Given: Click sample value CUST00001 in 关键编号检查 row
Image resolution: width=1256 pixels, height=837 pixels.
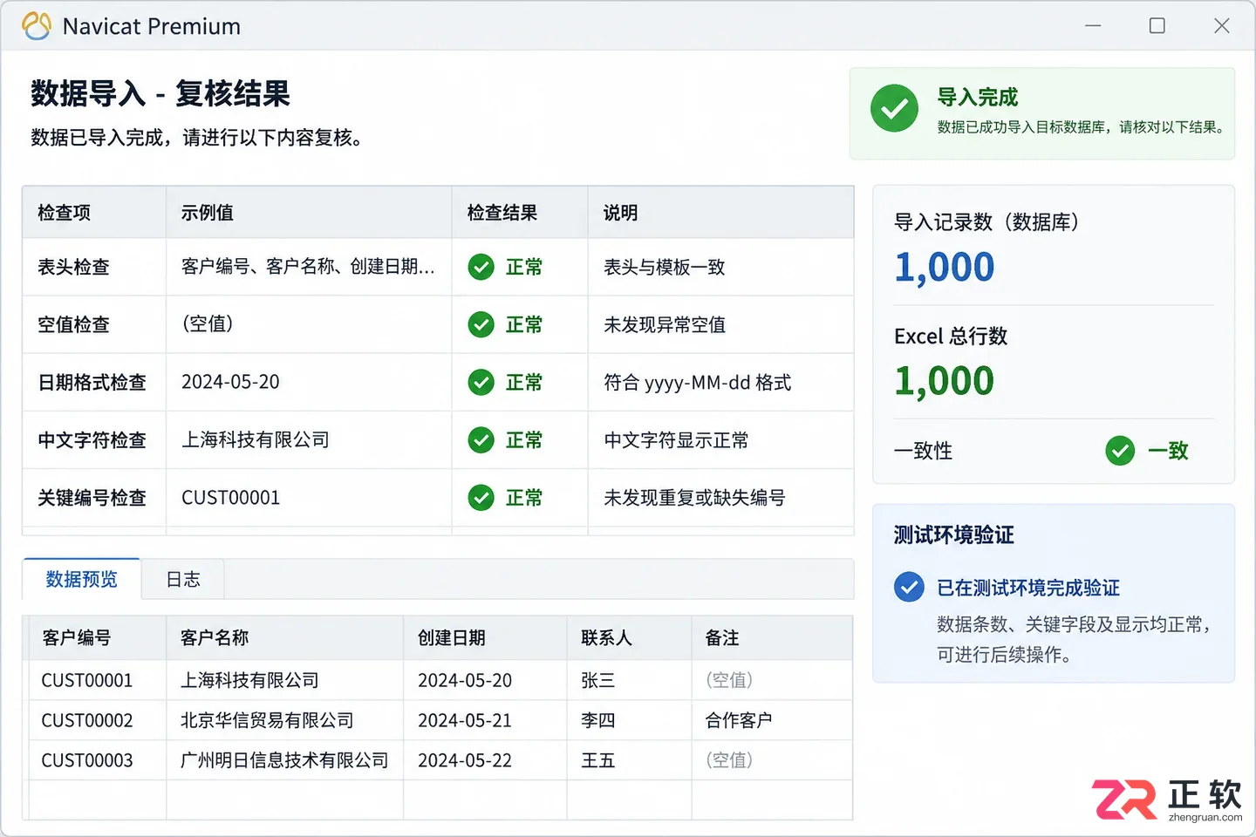Looking at the screenshot, I should [230, 497].
